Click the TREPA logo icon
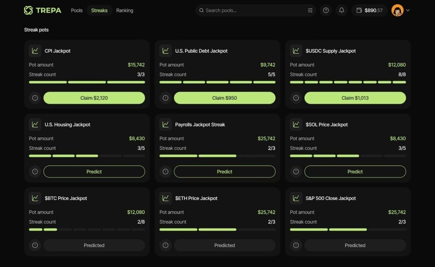Viewport: 435px width, 267px height. coord(28,10)
